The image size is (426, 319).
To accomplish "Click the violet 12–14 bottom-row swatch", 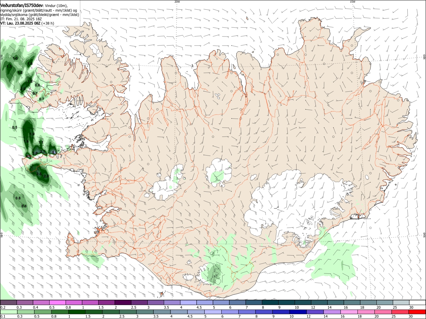I will [x=315, y=312].
